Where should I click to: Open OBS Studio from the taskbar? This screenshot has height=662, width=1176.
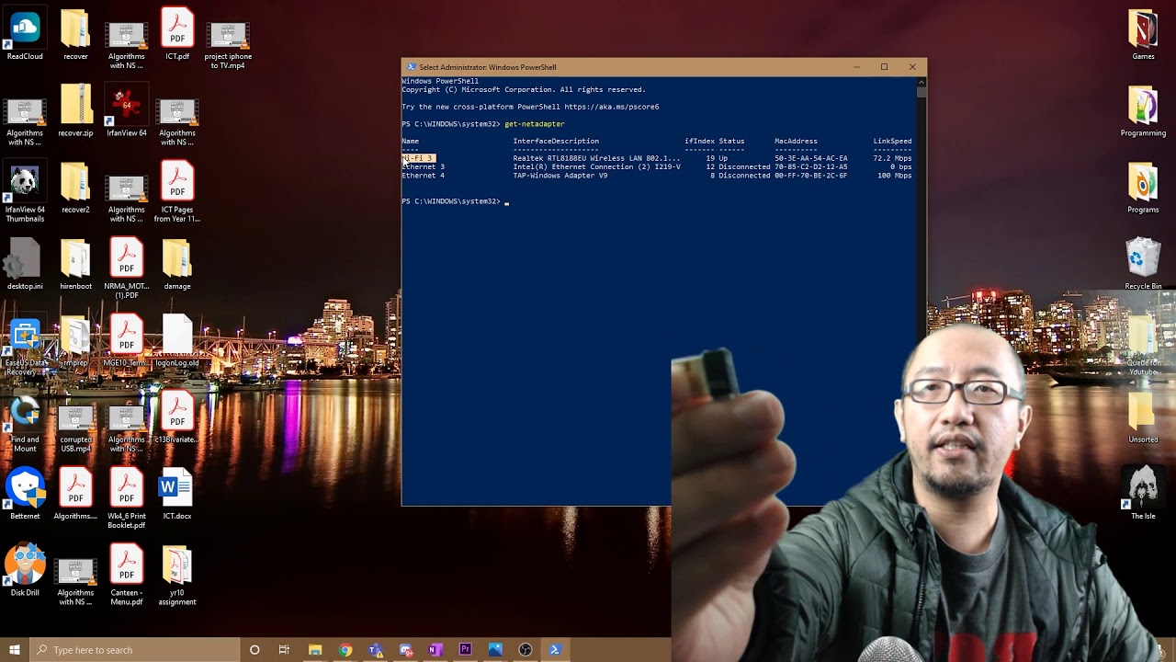click(x=526, y=650)
